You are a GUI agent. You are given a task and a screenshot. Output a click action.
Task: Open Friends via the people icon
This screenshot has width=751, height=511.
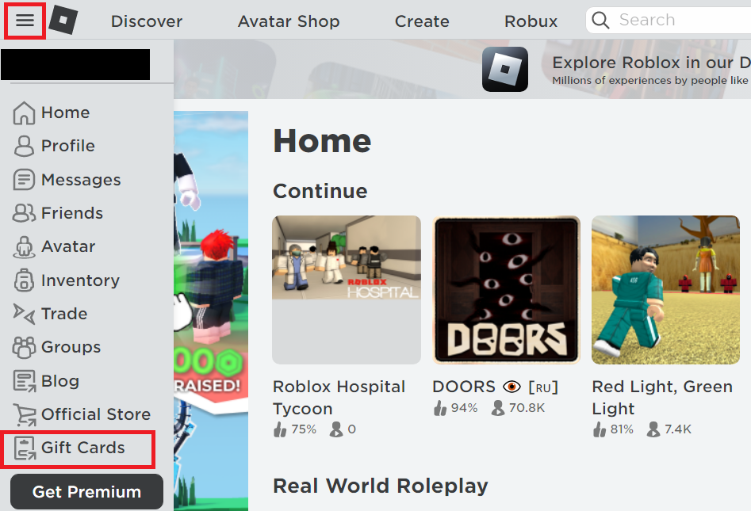pos(24,213)
